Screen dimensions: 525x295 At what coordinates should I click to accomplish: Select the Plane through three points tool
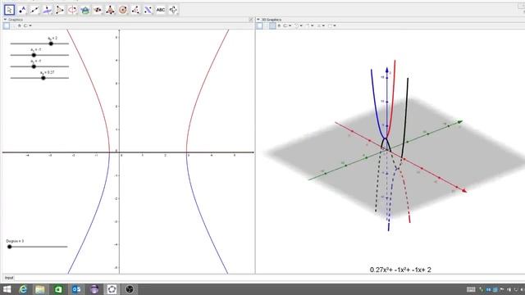tap(98, 10)
